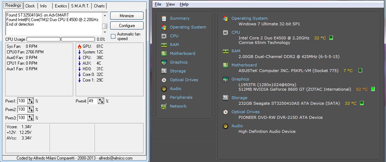Adjust the Pwm1 spinner arrows
The image size is (386, 162).
click(x=31, y=101)
